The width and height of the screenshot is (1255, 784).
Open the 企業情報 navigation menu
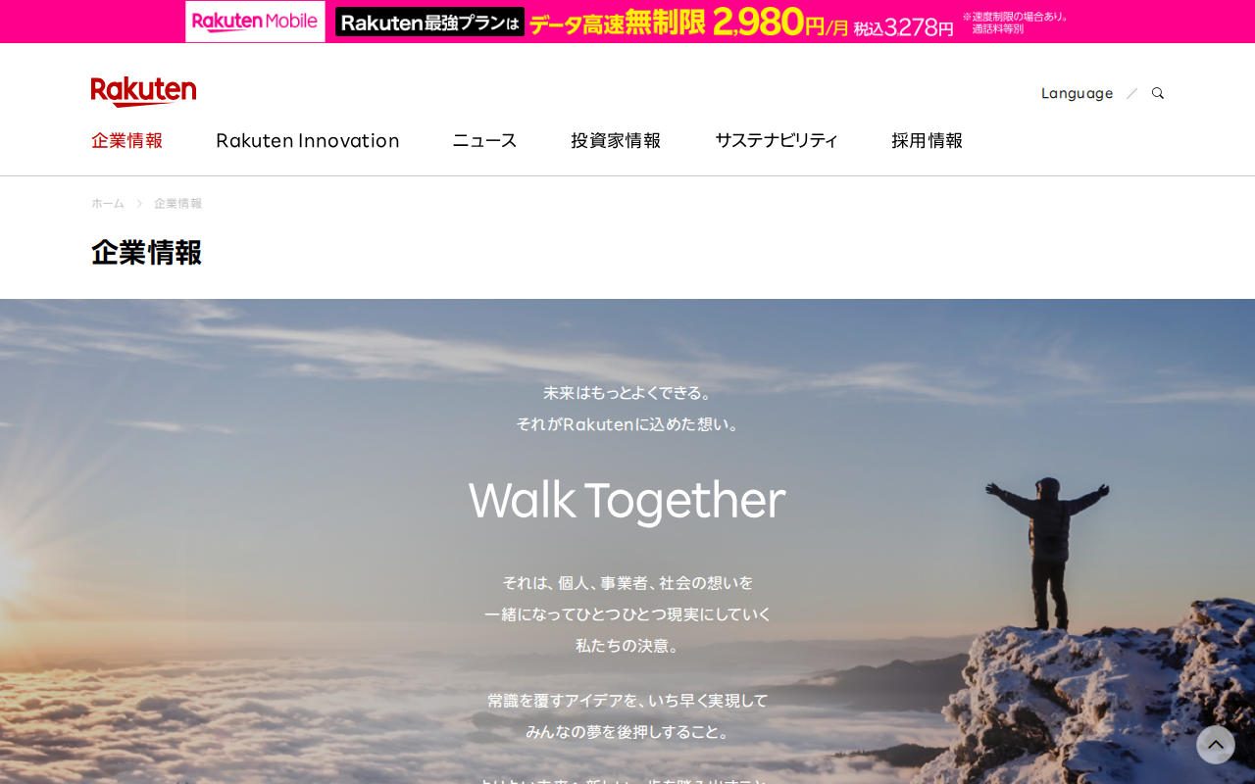pos(127,140)
